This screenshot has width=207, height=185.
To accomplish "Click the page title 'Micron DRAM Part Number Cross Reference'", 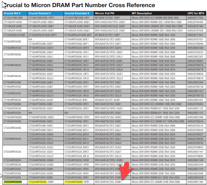I will coord(93,5).
